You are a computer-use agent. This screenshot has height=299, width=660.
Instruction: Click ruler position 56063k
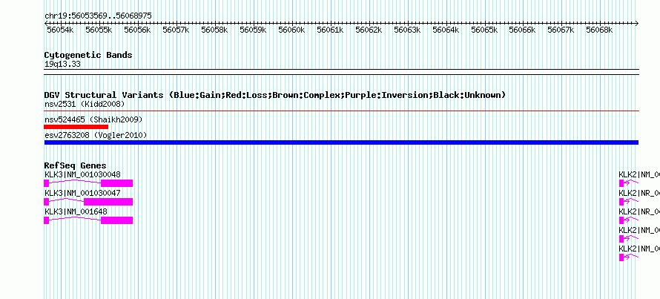(x=407, y=30)
